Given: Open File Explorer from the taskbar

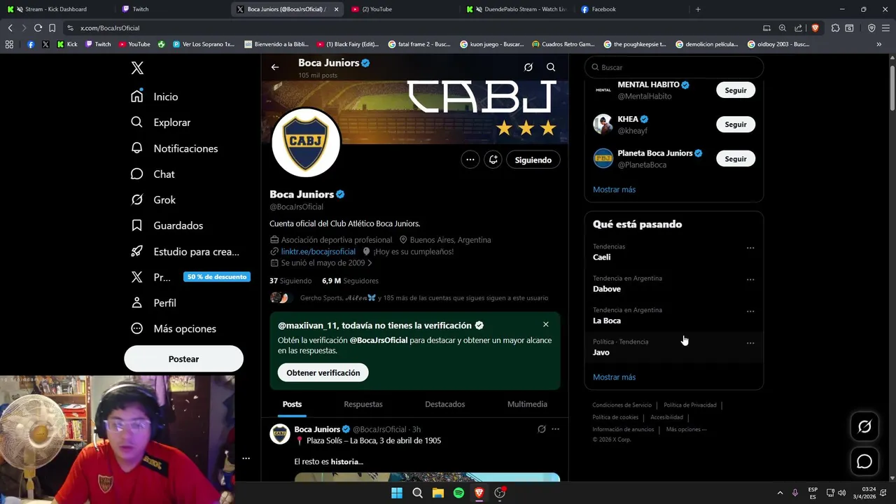Looking at the screenshot, I should click(x=438, y=493).
